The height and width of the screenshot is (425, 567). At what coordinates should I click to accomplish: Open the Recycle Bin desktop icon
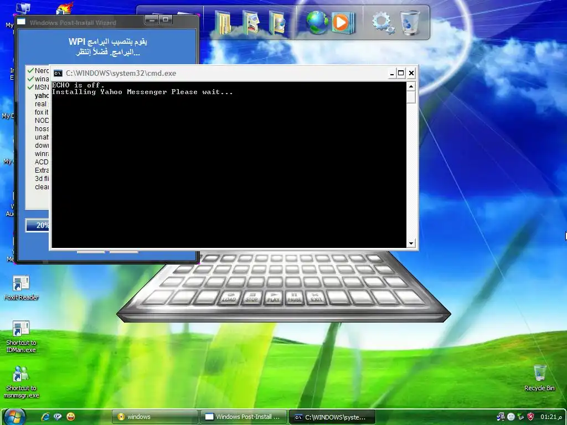[539, 378]
